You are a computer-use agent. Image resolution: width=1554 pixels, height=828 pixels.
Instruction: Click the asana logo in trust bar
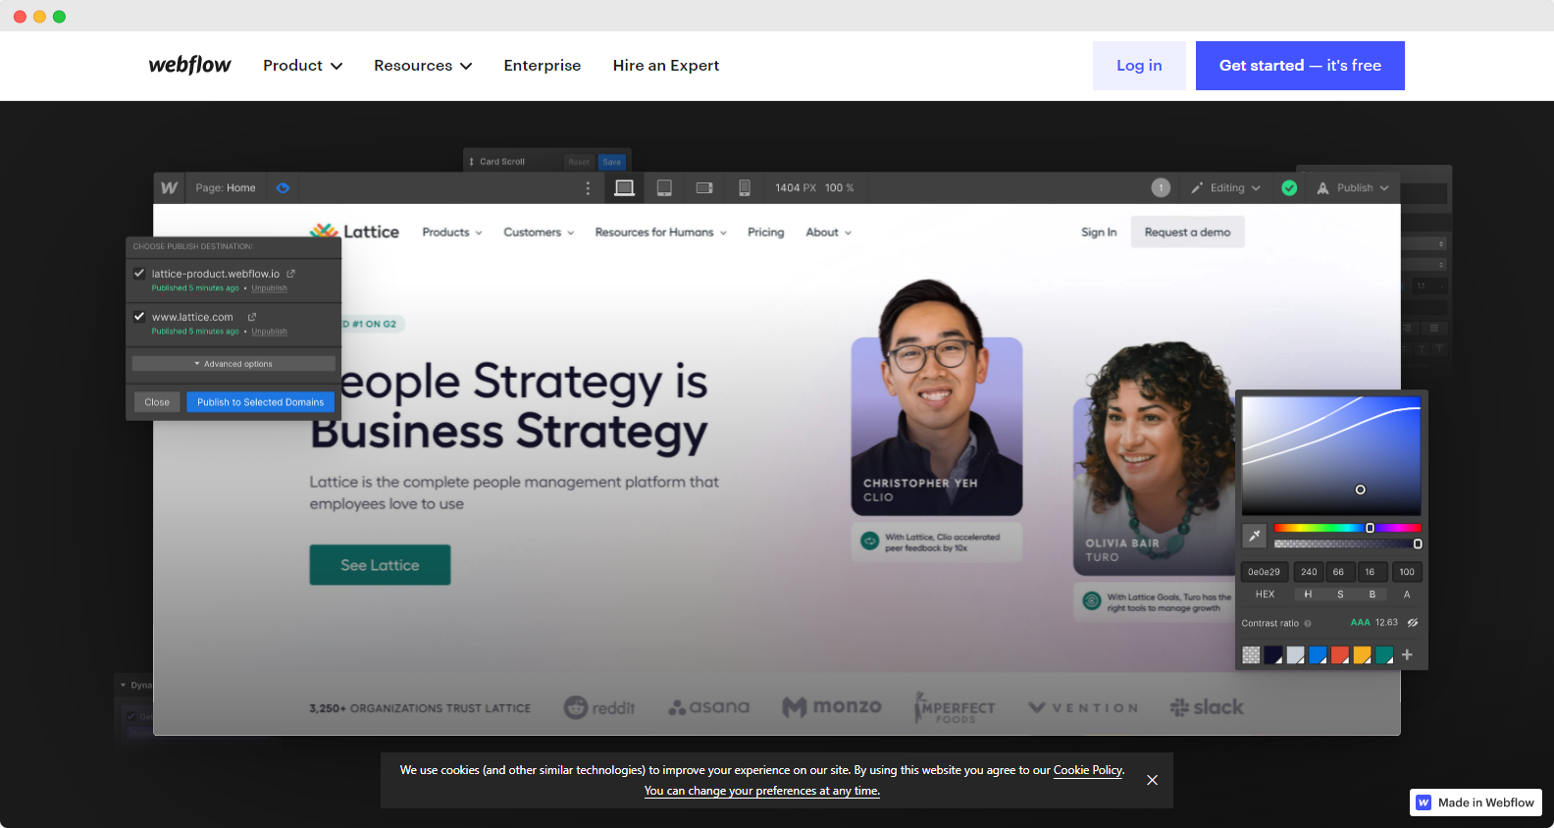point(708,707)
